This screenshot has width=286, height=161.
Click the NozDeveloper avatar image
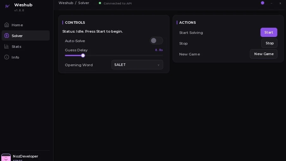pyautogui.click(x=6, y=157)
